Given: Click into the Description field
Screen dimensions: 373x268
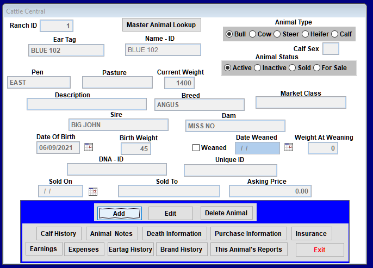Looking at the screenshot, I should pos(86,104).
